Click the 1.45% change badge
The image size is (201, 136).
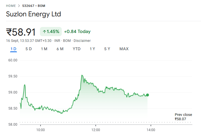(51, 32)
